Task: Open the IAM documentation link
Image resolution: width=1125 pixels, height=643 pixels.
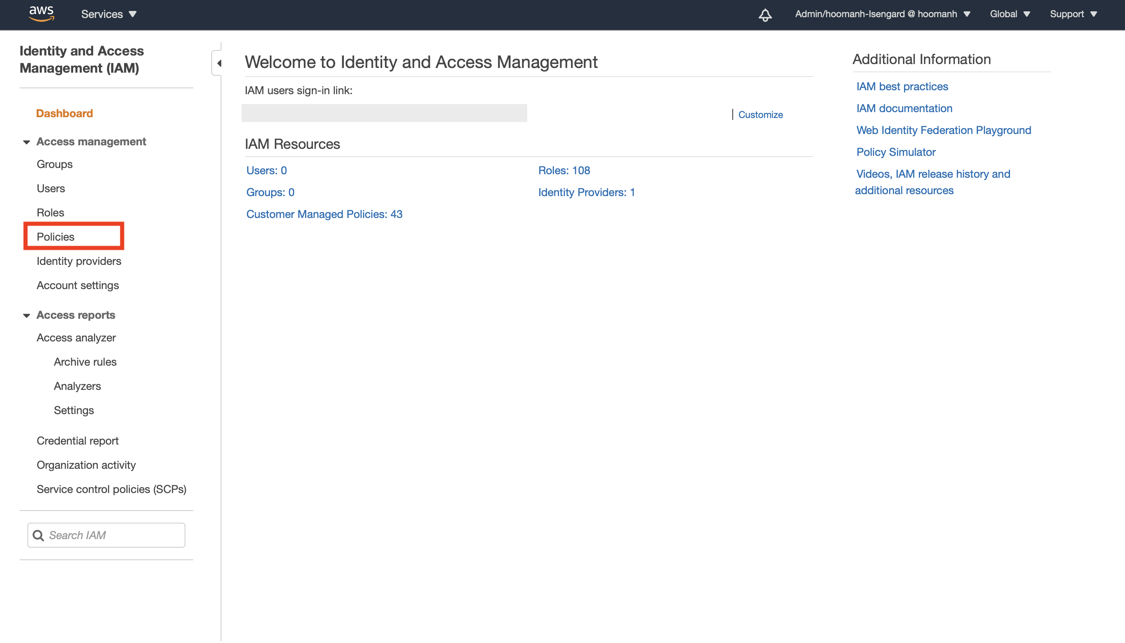Action: point(904,108)
